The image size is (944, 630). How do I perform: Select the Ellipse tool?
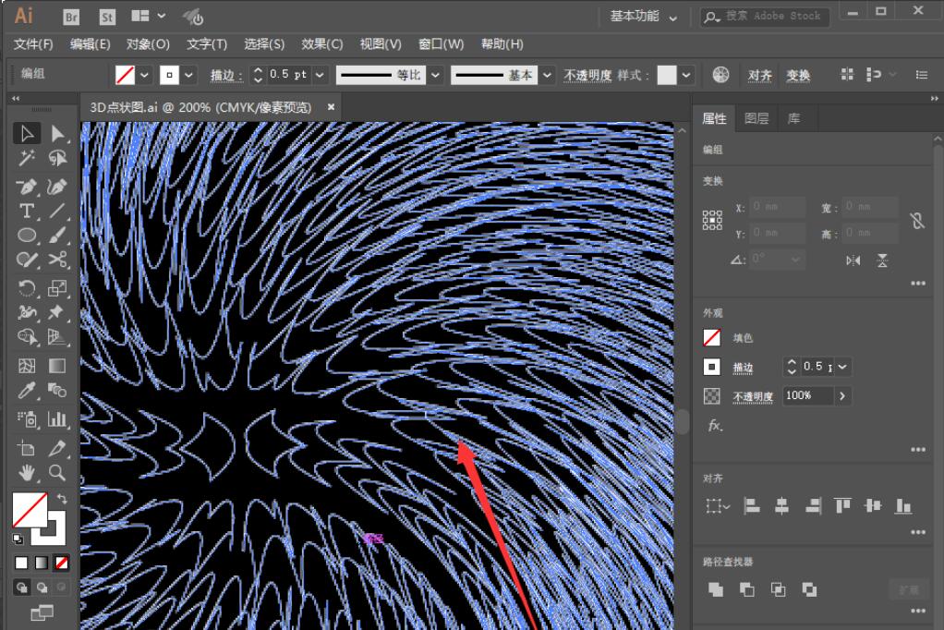click(x=27, y=236)
